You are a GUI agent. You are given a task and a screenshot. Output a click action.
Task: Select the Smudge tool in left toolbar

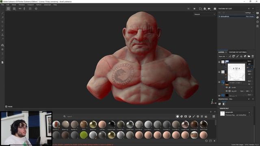(x=2, y=30)
